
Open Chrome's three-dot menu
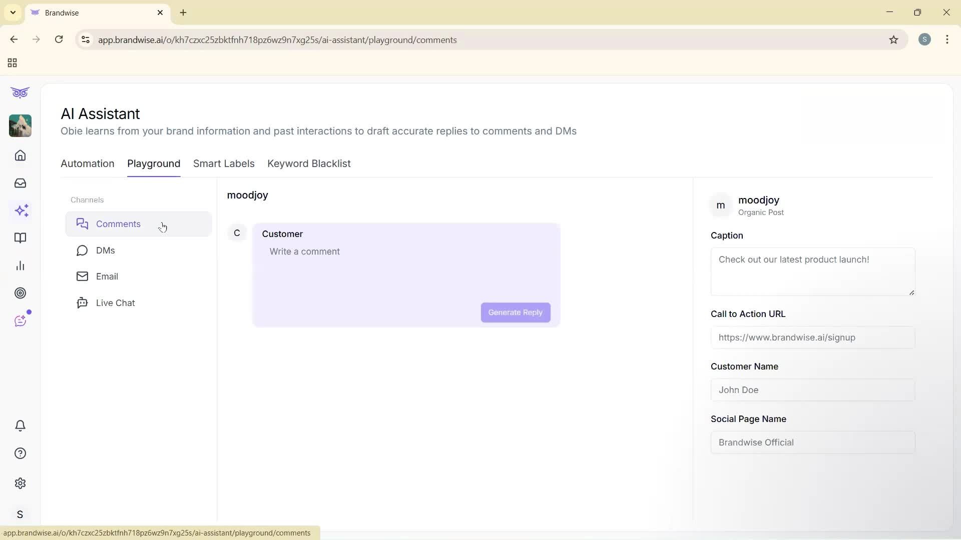(947, 39)
